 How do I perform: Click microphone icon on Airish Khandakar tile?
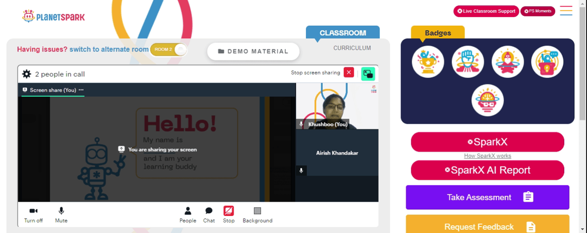301,170
